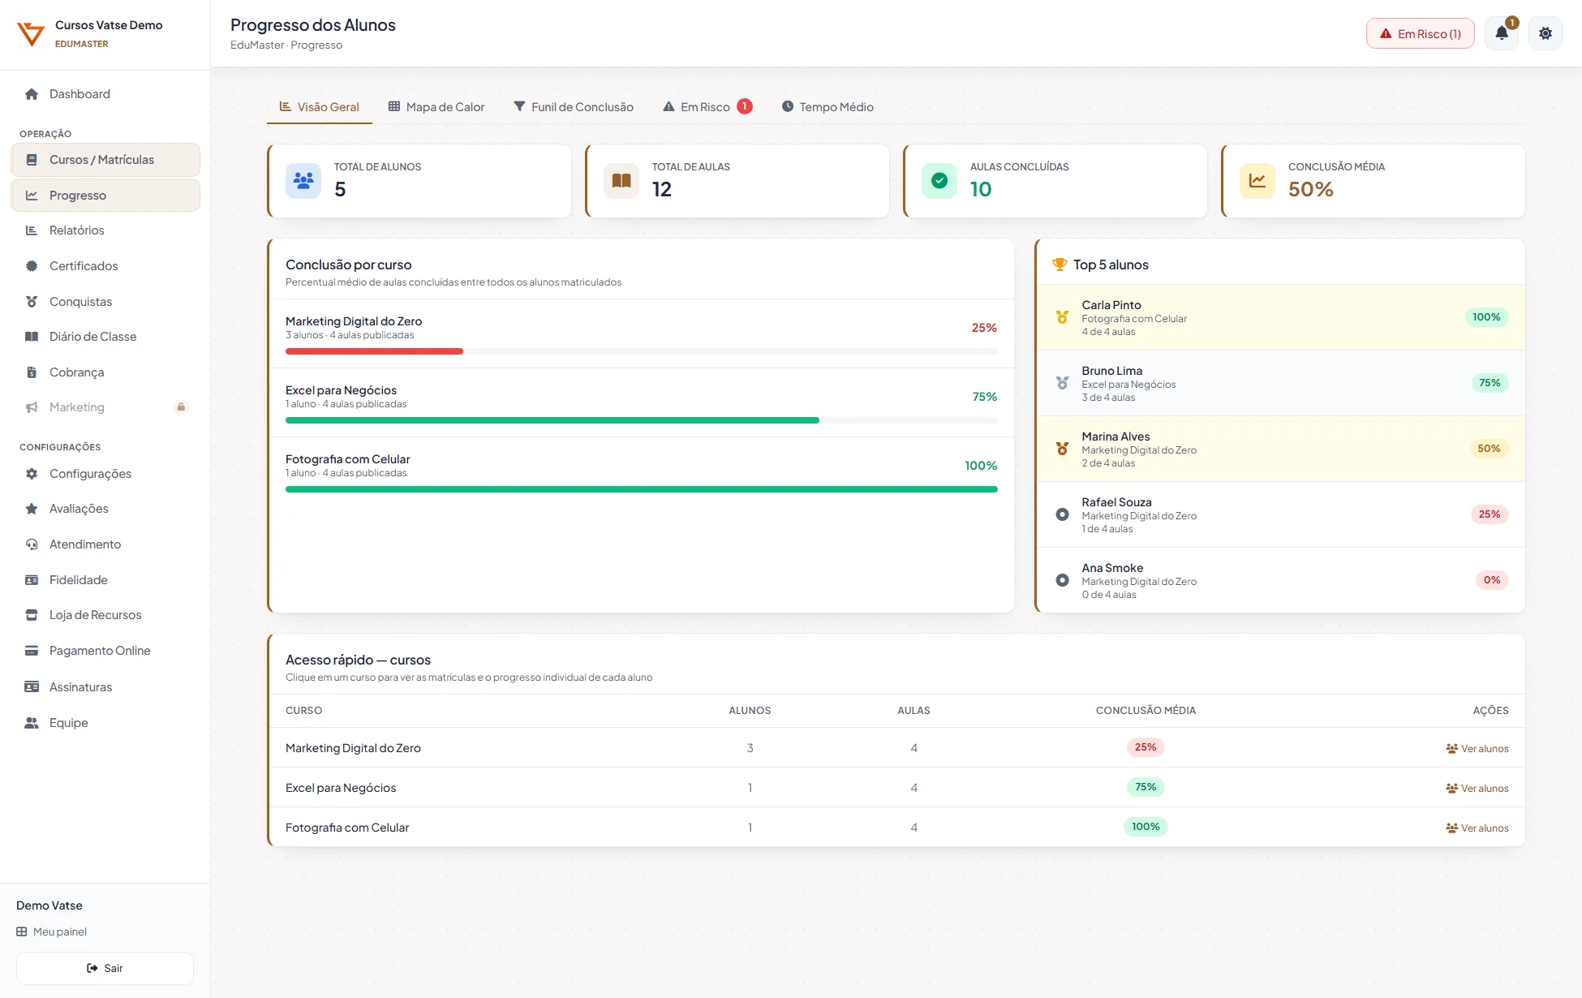Viewport: 1582px width, 998px height.
Task: Select Ana Smoke in Top 5 alunos
Action: (1280, 580)
